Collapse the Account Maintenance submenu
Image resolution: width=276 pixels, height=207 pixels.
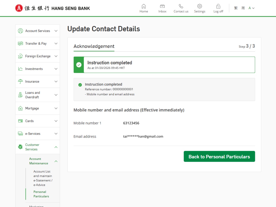[56, 161]
